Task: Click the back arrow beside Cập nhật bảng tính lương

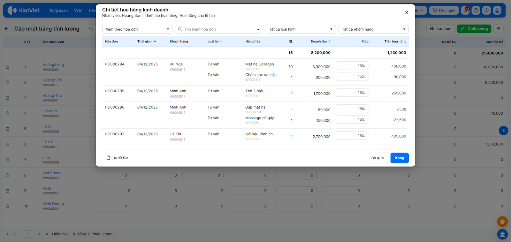Action: tap(6, 29)
